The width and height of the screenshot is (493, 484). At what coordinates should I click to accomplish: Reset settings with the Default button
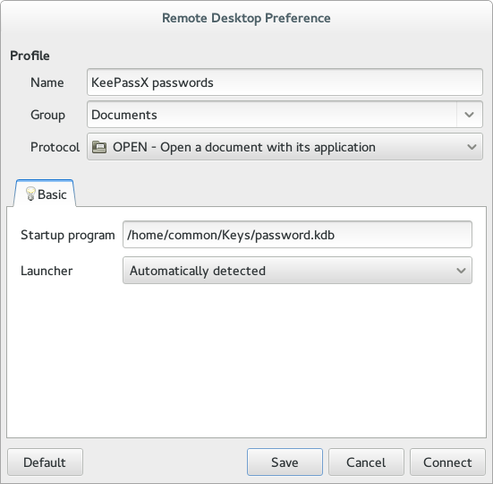45,462
